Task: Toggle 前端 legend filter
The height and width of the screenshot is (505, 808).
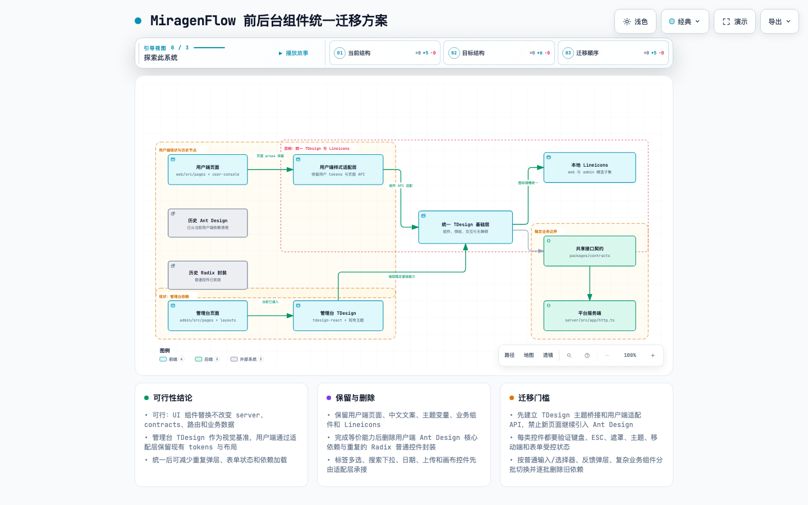Action: click(172, 359)
